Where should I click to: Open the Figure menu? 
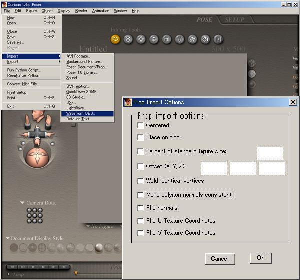(31, 11)
